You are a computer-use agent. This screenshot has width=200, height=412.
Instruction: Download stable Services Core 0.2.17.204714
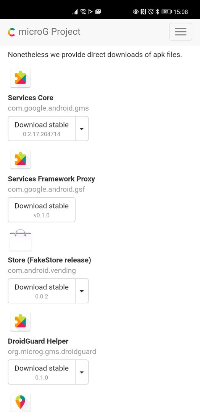click(x=42, y=129)
